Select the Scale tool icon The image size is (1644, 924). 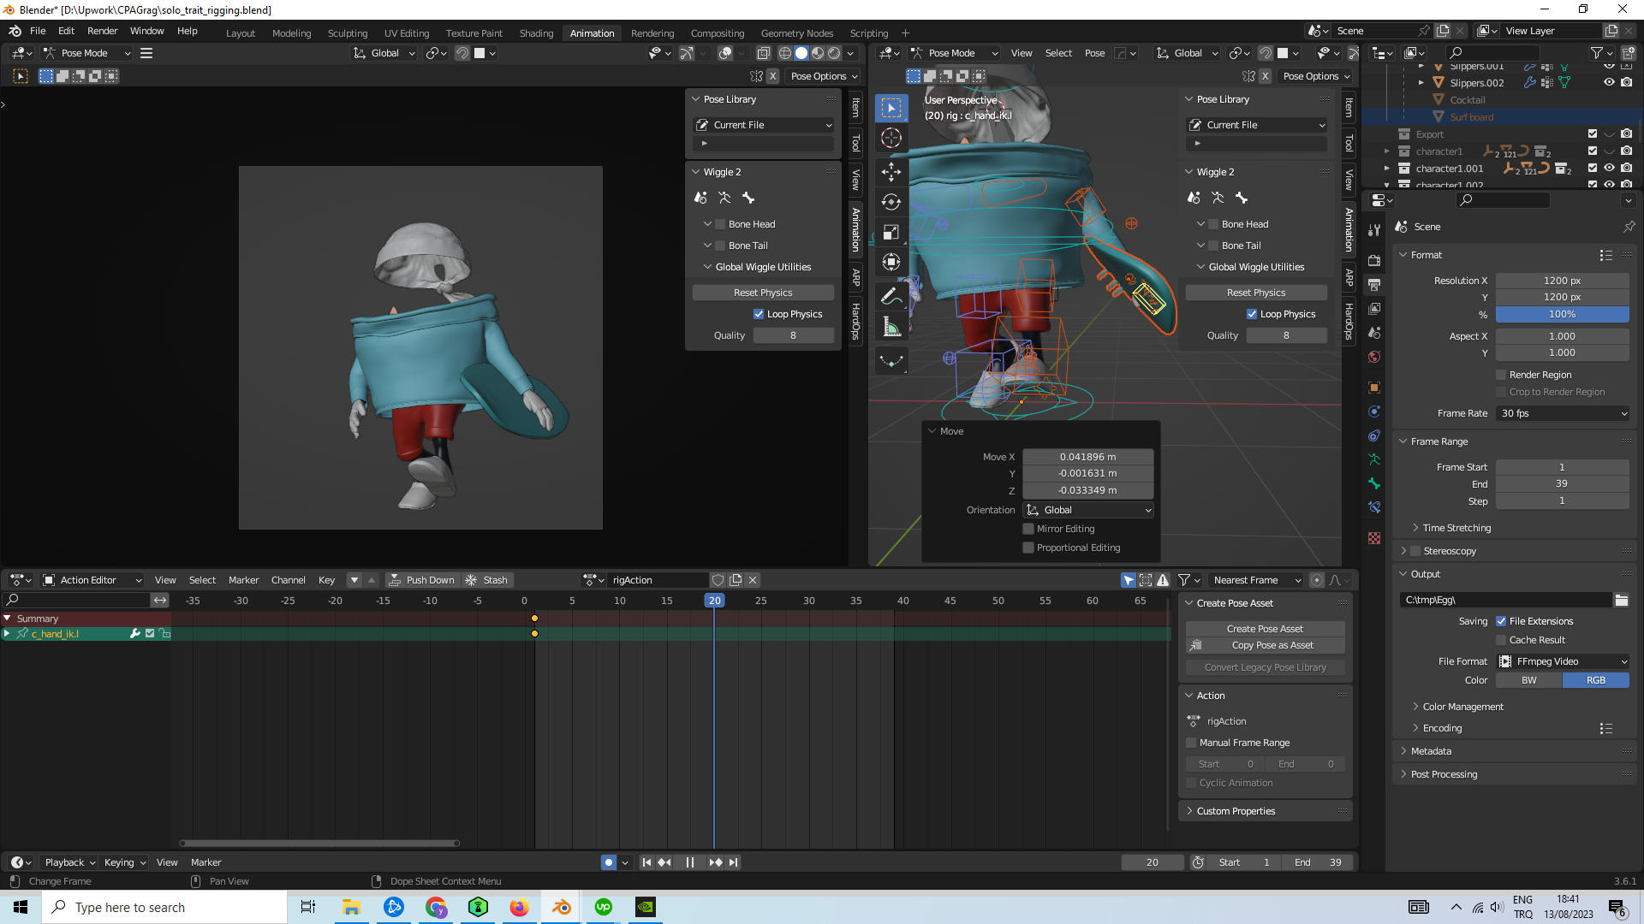(891, 233)
